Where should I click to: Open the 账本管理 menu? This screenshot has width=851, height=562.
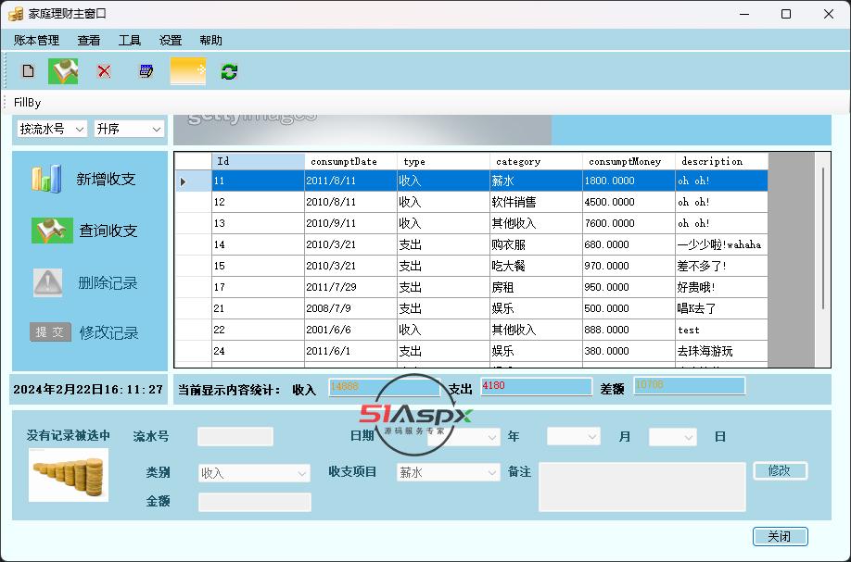[x=36, y=41]
